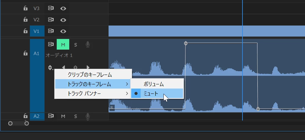Expand arrow beside トラック パンナー
The height and width of the screenshot is (140, 305).
(x=127, y=94)
